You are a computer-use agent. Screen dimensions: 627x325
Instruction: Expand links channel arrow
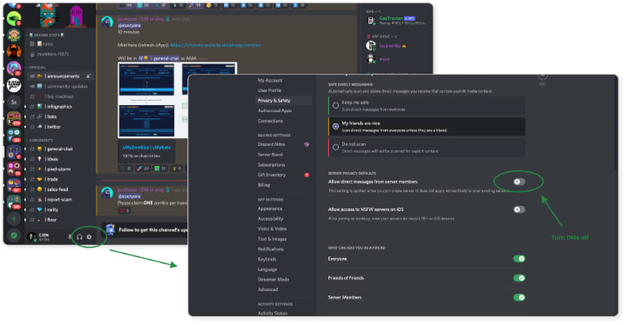point(25,116)
